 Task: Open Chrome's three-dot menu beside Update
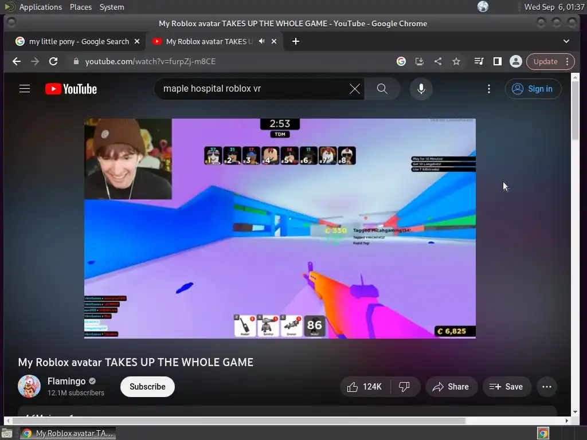click(x=568, y=61)
